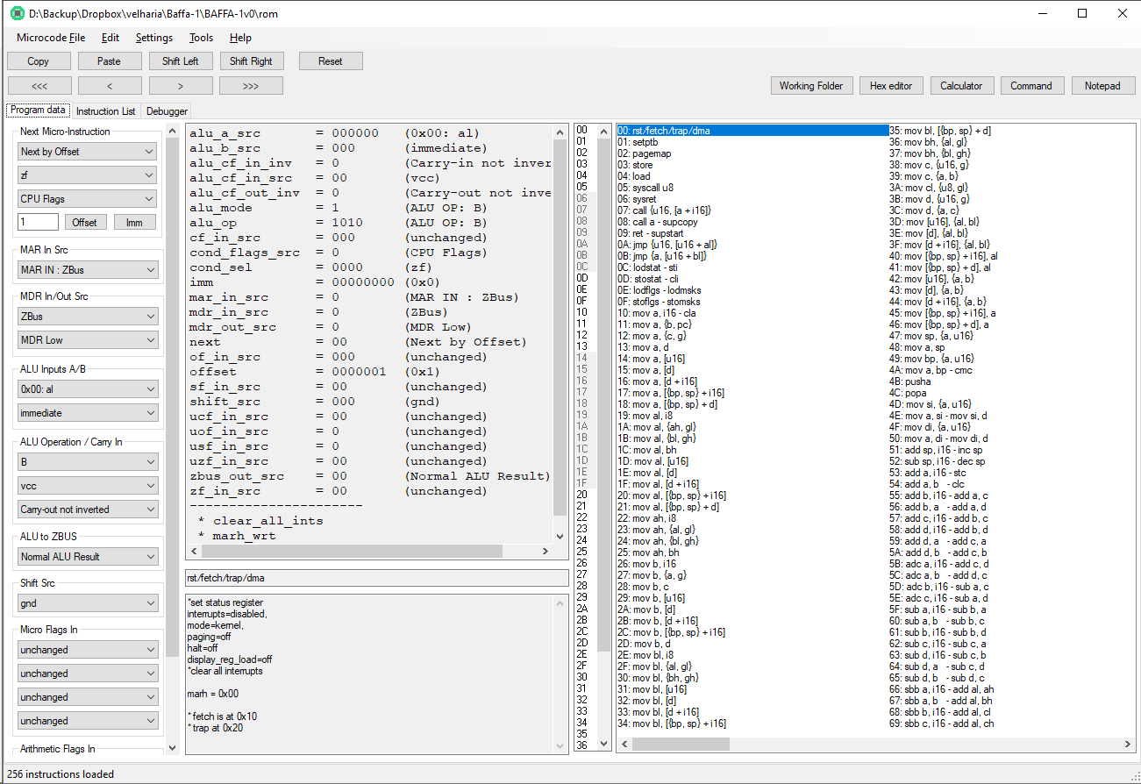Image resolution: width=1141 pixels, height=784 pixels.
Task: Click down arrow of cycle list scrollbar
Action: (x=604, y=745)
